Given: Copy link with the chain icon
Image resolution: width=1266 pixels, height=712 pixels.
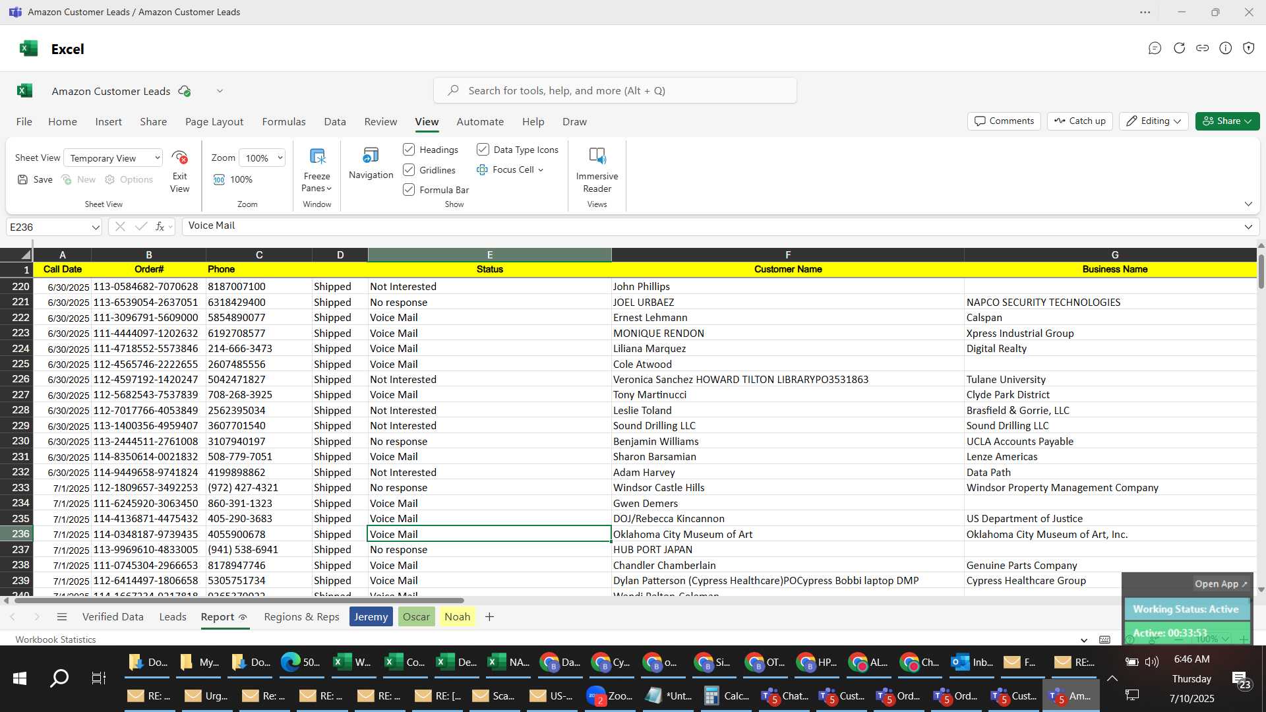Looking at the screenshot, I should point(1202,48).
